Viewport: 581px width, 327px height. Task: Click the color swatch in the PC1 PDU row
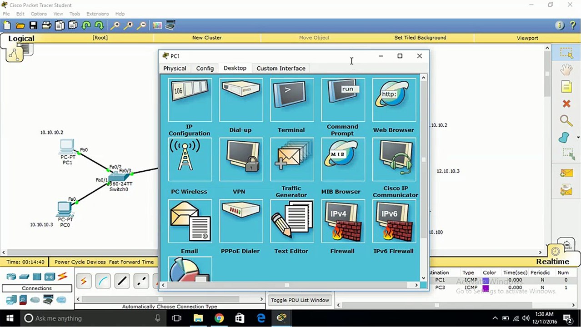tap(486, 280)
